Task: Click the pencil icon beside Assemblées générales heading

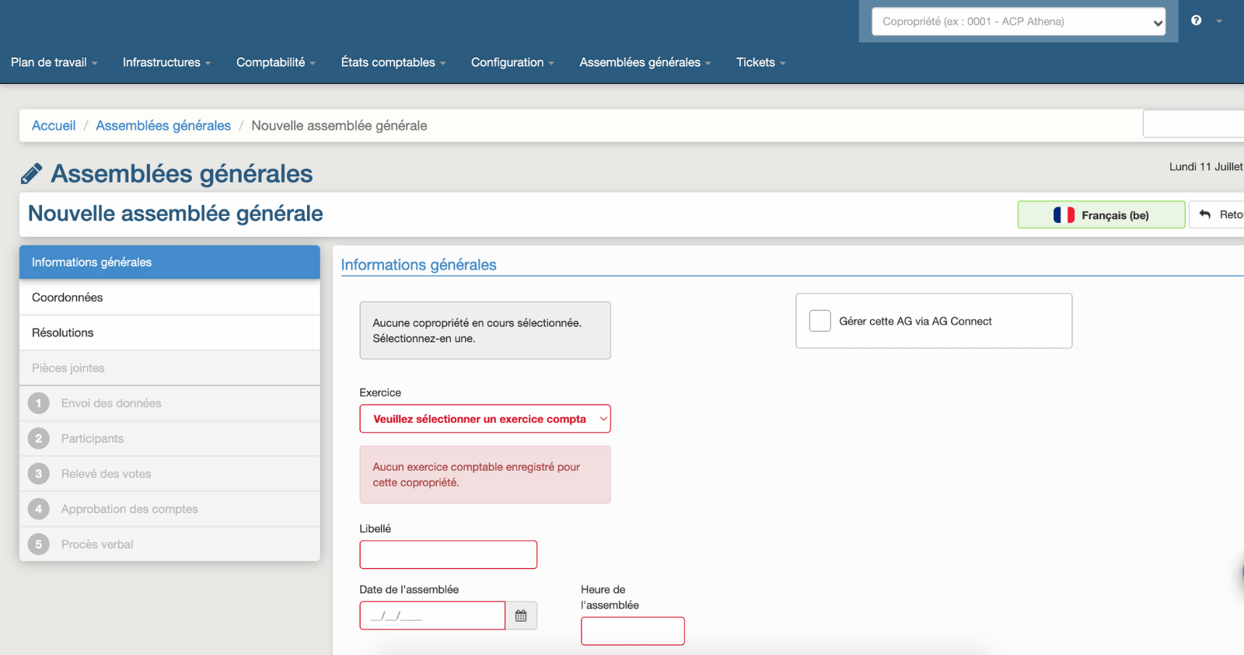Action: click(x=31, y=174)
